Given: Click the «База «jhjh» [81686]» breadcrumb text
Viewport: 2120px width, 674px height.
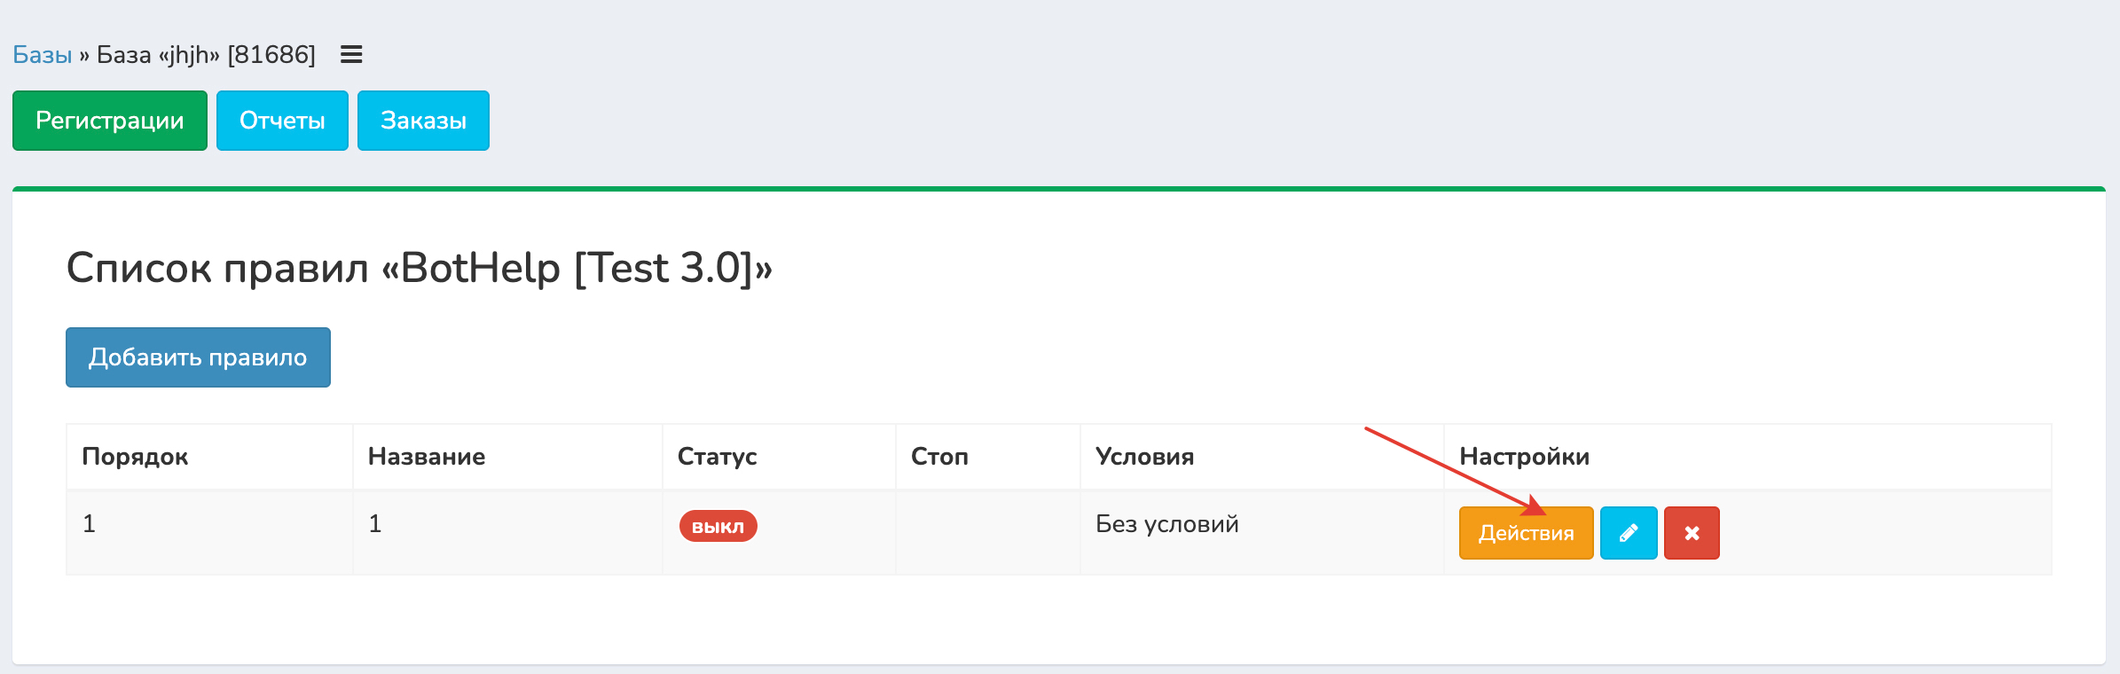Looking at the screenshot, I should [x=206, y=55].
